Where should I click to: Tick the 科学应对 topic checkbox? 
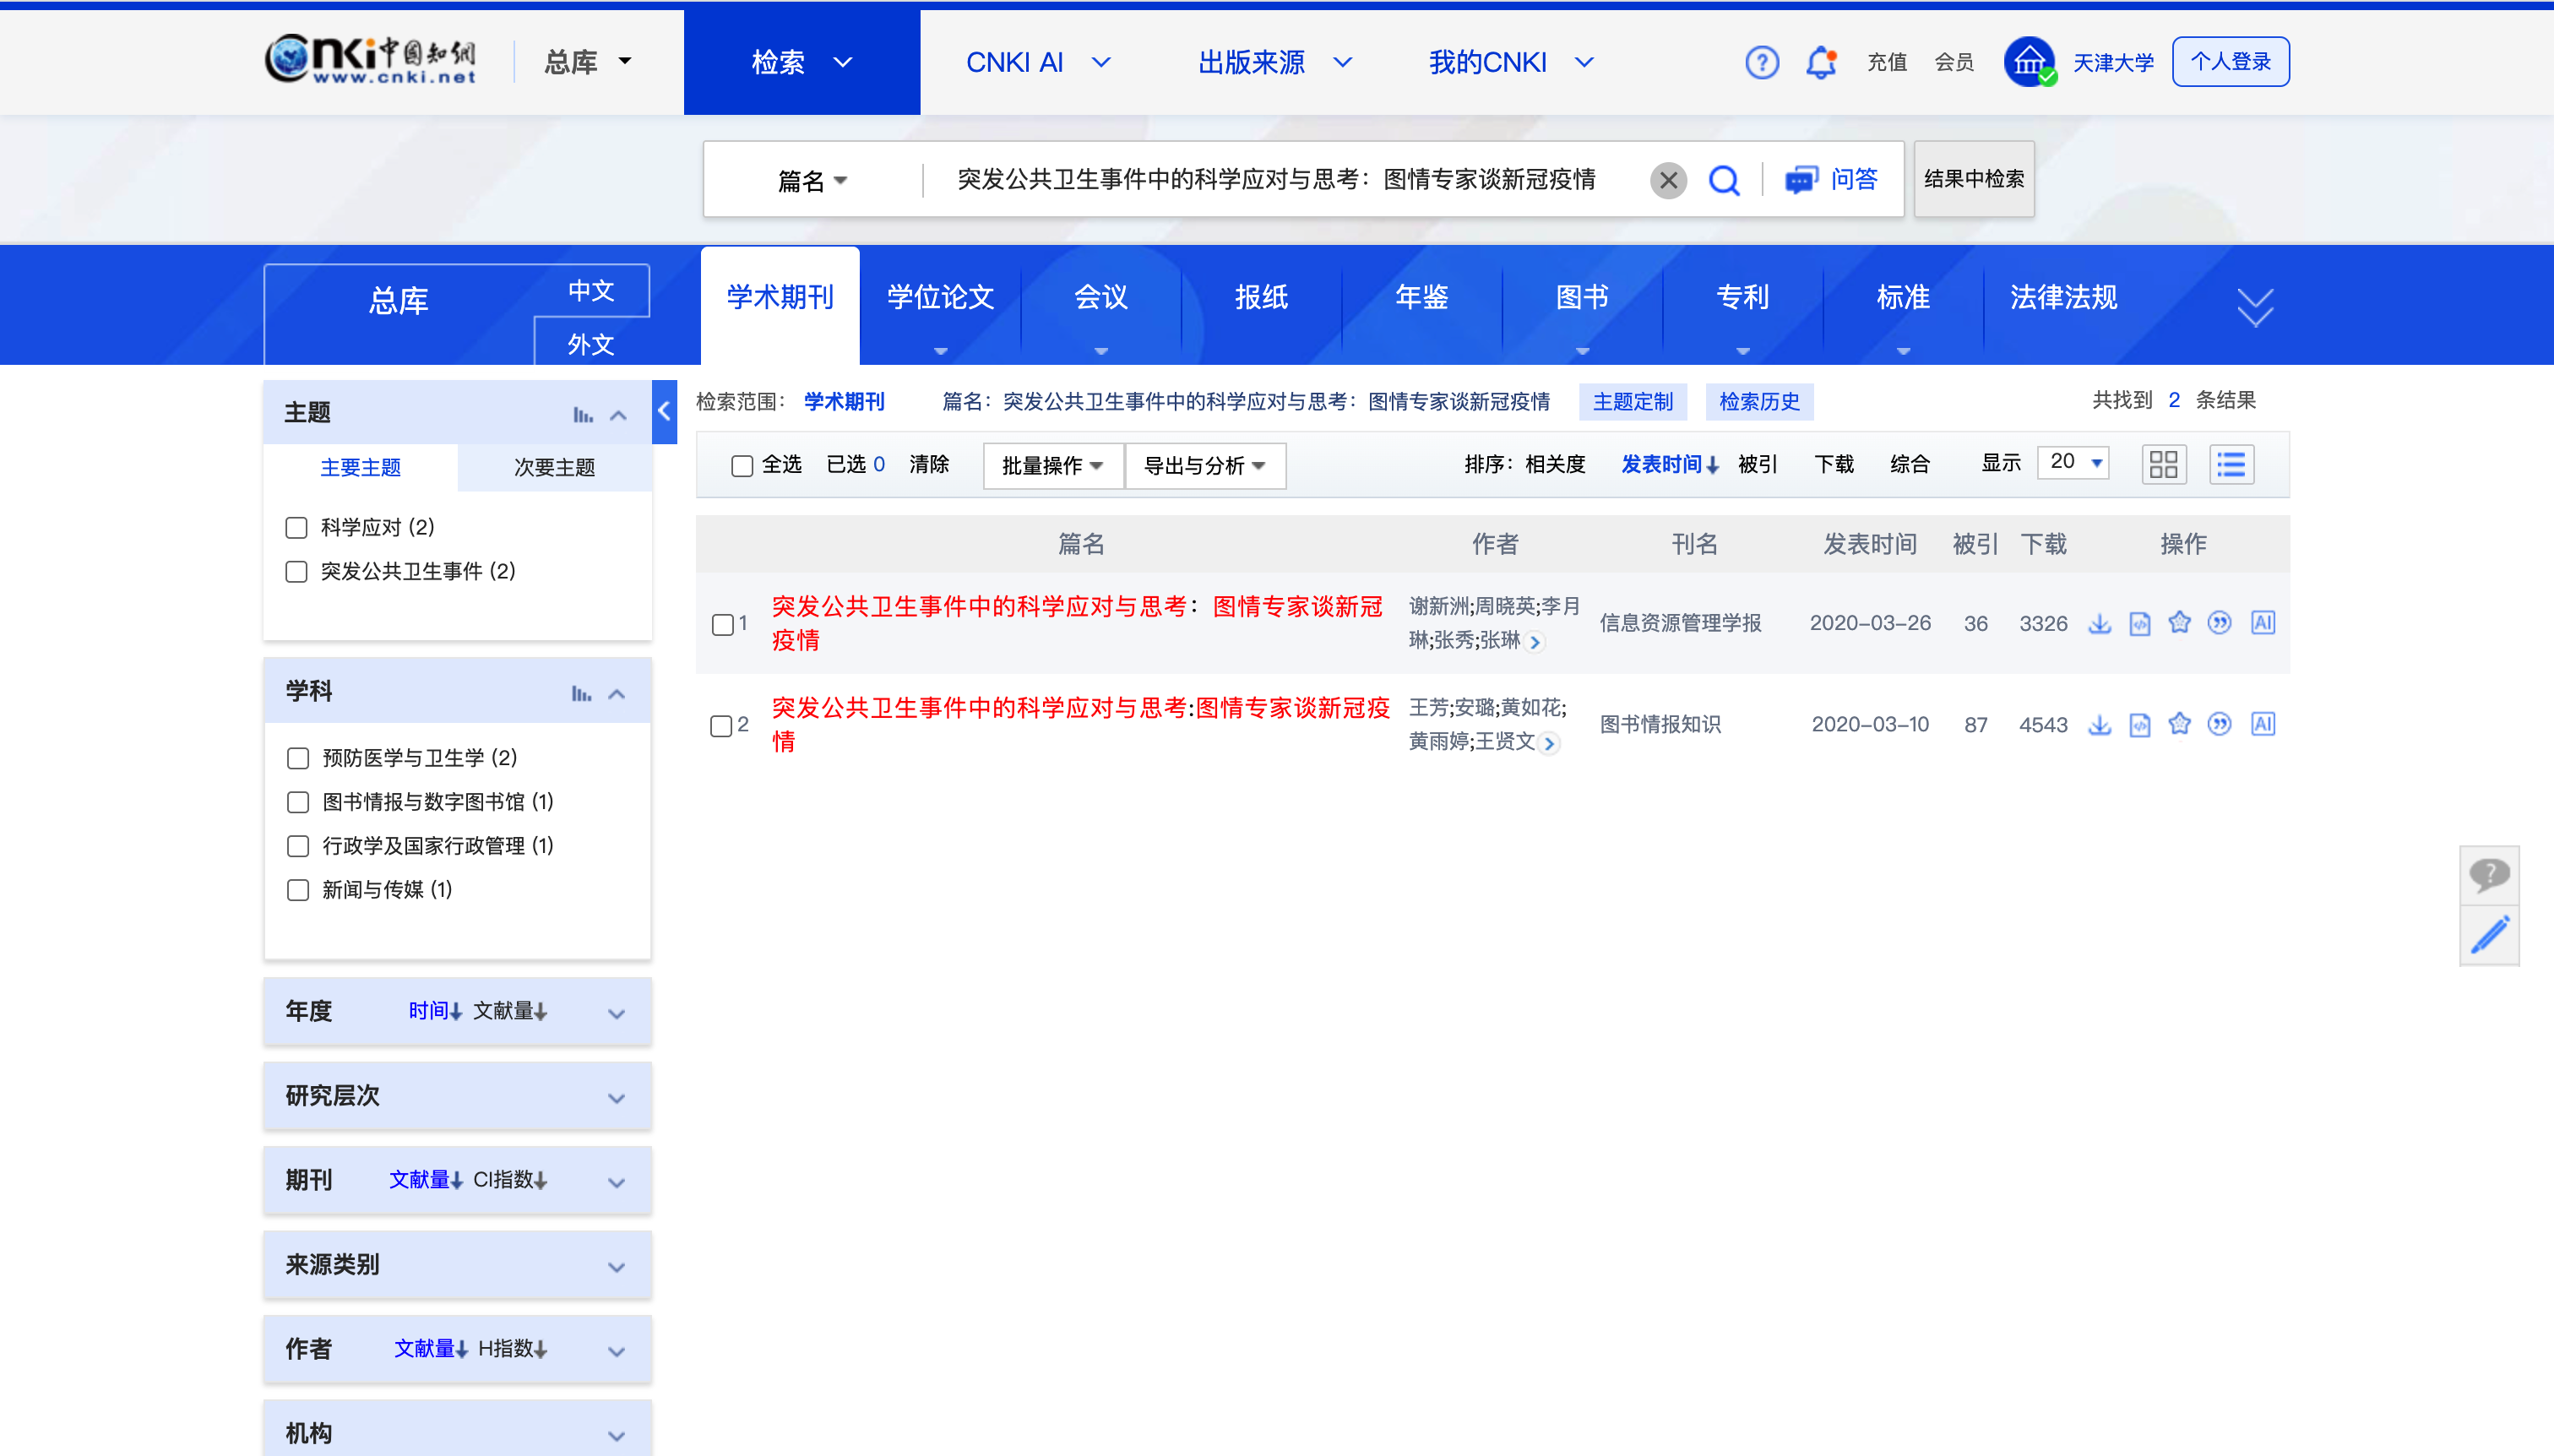(x=296, y=527)
